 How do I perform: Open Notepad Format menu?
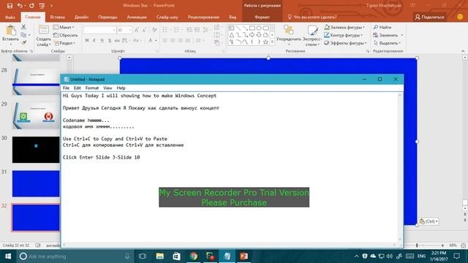tap(92, 88)
